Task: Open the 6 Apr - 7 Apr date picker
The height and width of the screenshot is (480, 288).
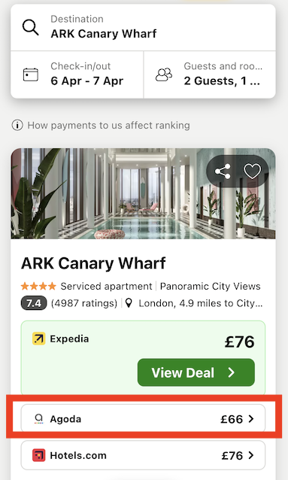Action: (77, 74)
